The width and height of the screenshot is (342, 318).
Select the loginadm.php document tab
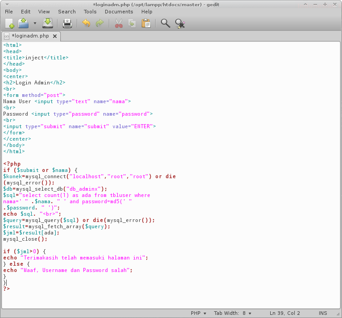coord(30,36)
